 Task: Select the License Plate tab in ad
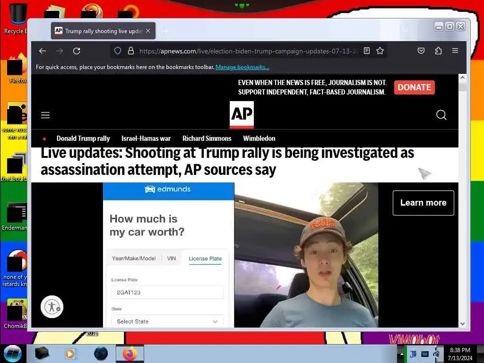[205, 259]
